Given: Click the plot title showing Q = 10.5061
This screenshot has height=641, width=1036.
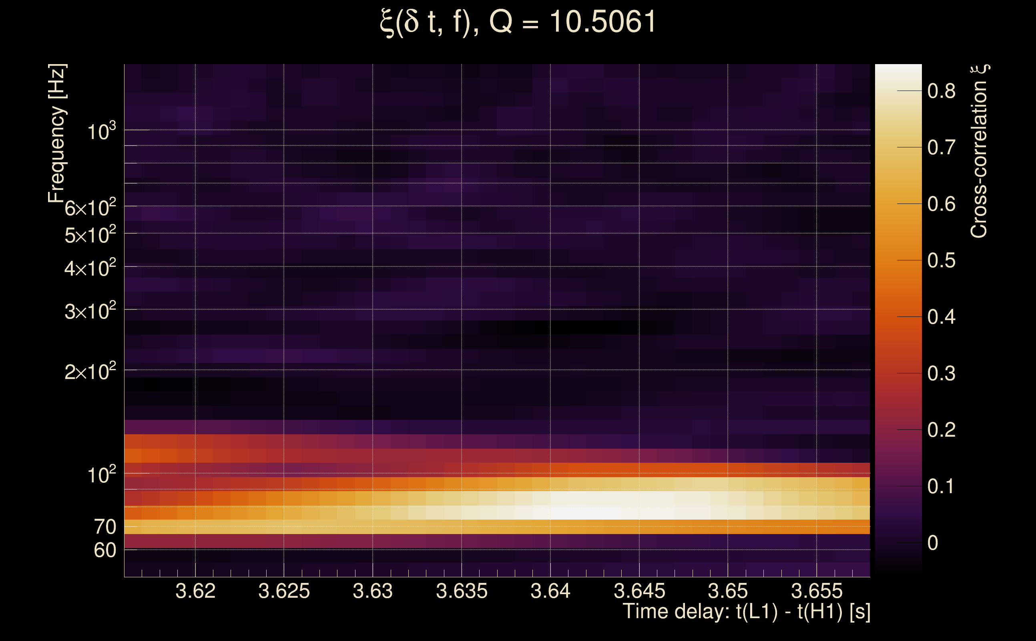Looking at the screenshot, I should [x=518, y=22].
